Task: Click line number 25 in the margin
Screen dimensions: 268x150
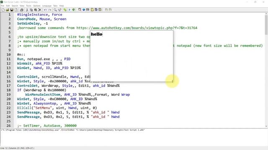Action: coord(9,121)
